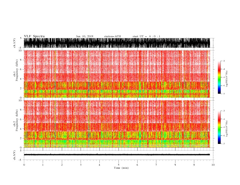
Task: Click the "10" kHz tick of ch.2 spectrogram
Action: pos(20,100)
